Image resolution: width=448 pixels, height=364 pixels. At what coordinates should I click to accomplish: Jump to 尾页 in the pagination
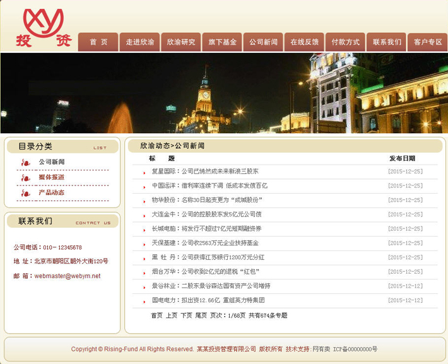(201, 315)
